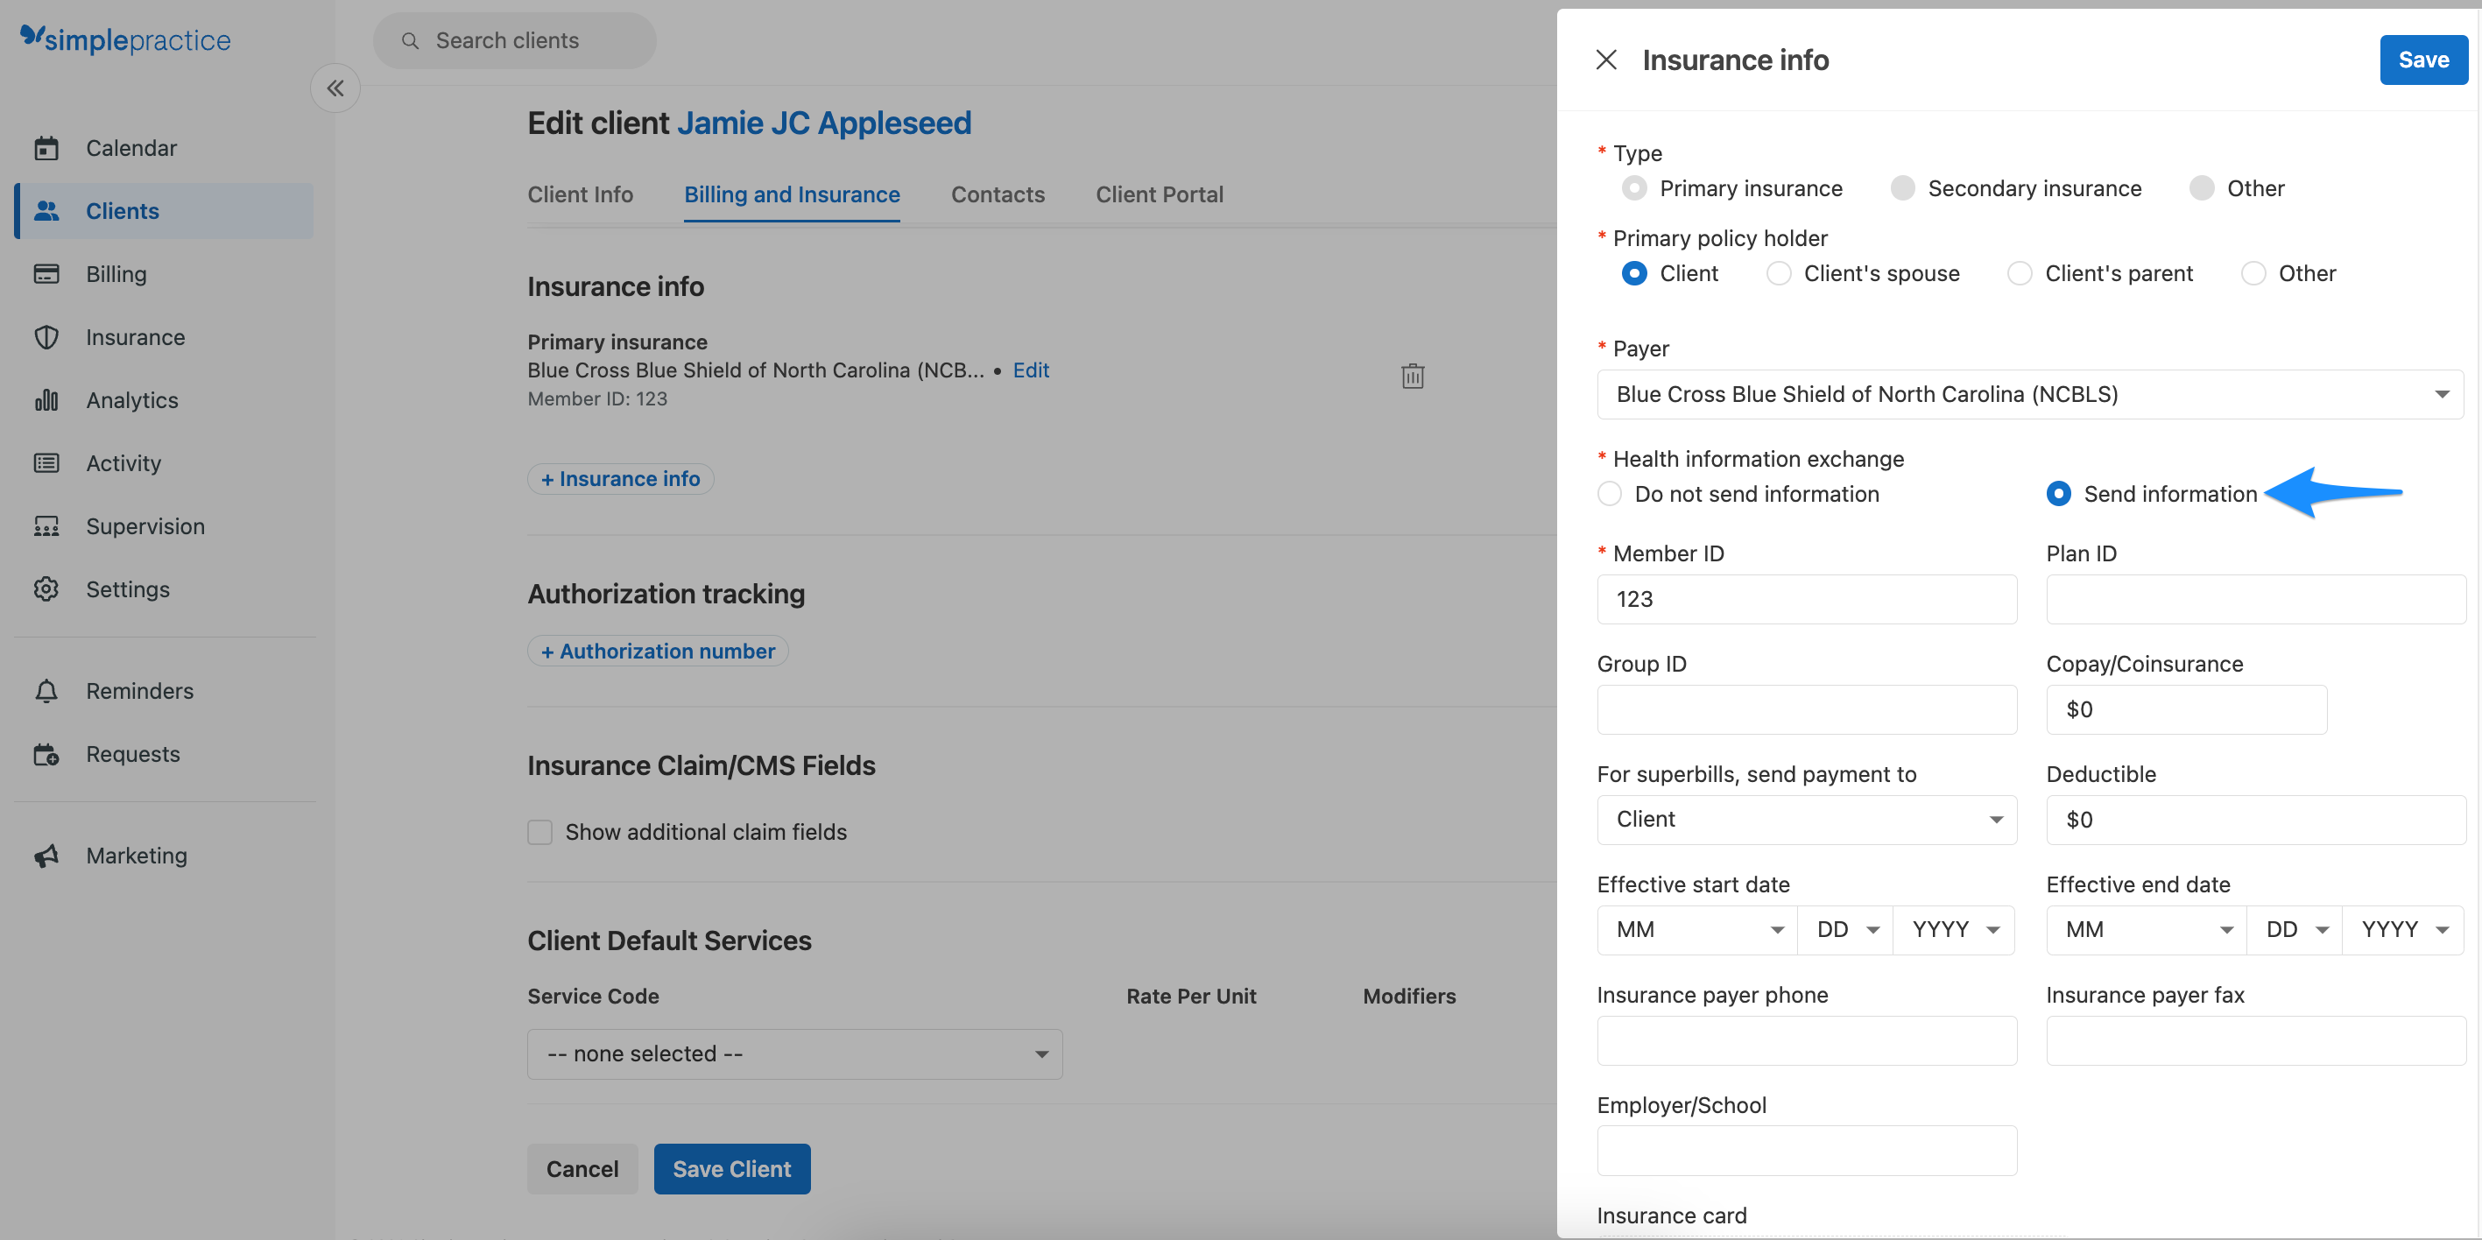Check Show additional claim fields

click(539, 832)
